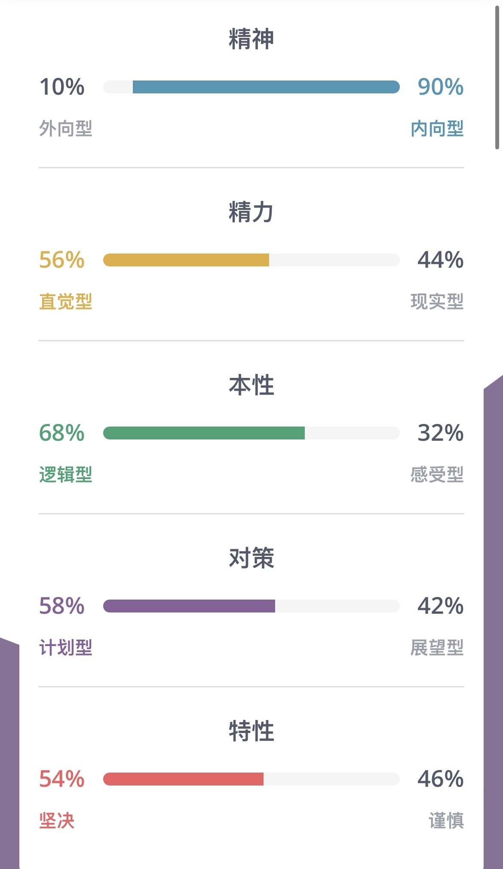503x869 pixels.
Task: Tap the 现实型 label
Action: tap(437, 302)
